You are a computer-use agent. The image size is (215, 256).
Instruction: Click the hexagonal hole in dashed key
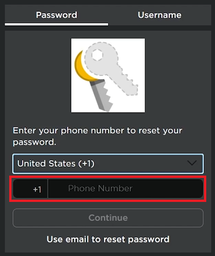[97, 55]
